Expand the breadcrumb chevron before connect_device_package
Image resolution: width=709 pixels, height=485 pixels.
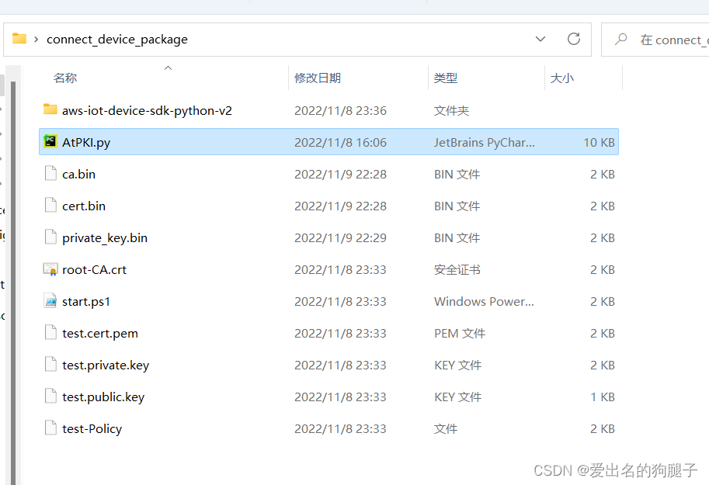36,40
